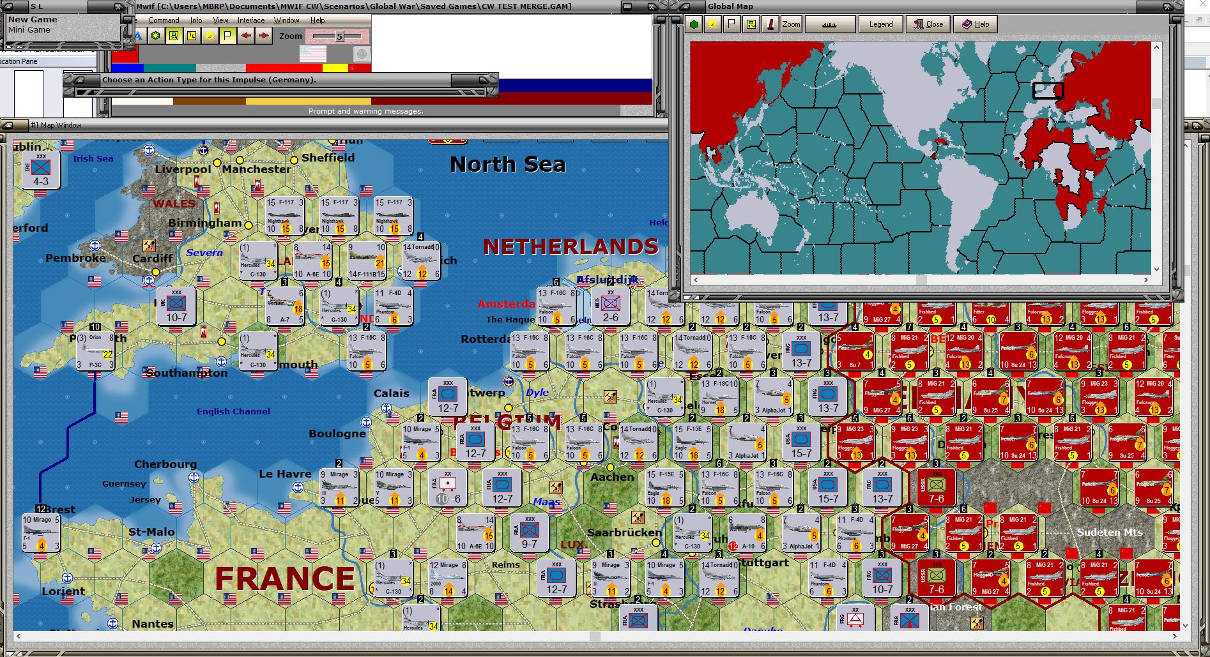Open the Info menu

pyautogui.click(x=195, y=20)
